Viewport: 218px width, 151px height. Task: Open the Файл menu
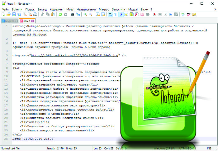(5, 9)
